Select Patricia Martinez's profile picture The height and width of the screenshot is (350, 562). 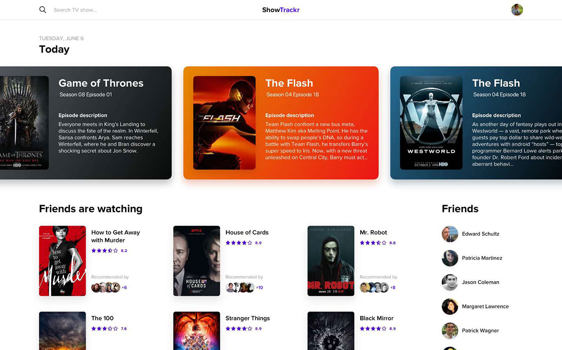tap(449, 258)
